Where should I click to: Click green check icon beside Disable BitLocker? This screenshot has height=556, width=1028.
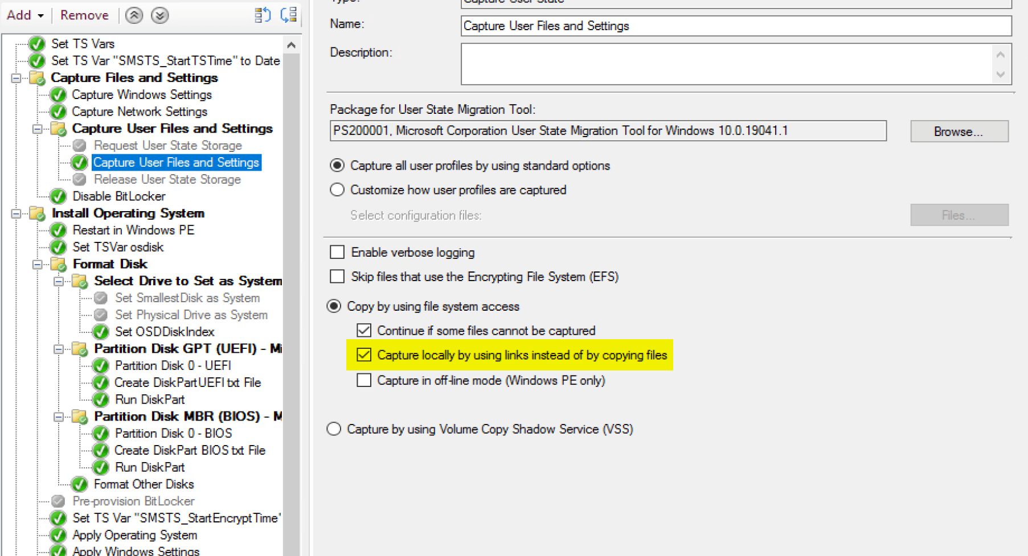pyautogui.click(x=58, y=196)
